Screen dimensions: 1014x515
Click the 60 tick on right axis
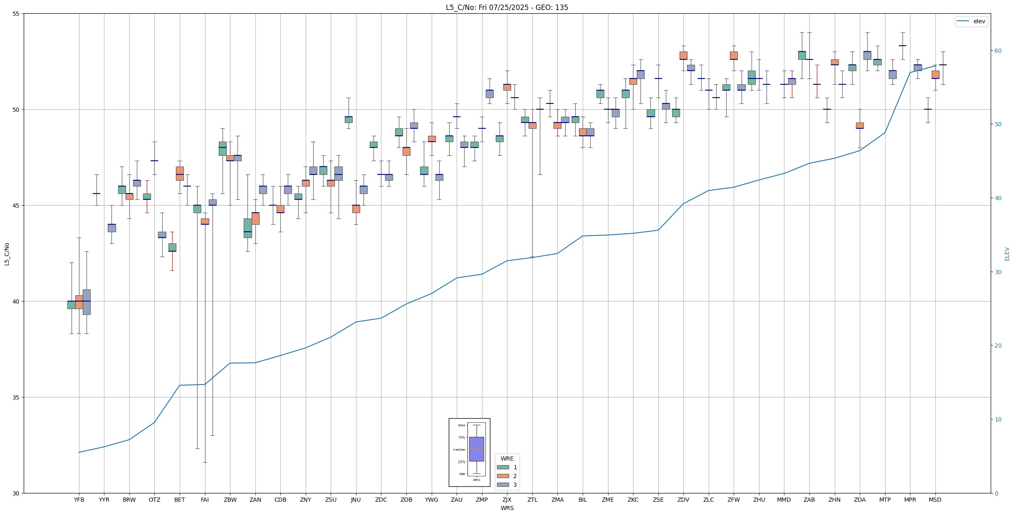pyautogui.click(x=998, y=51)
